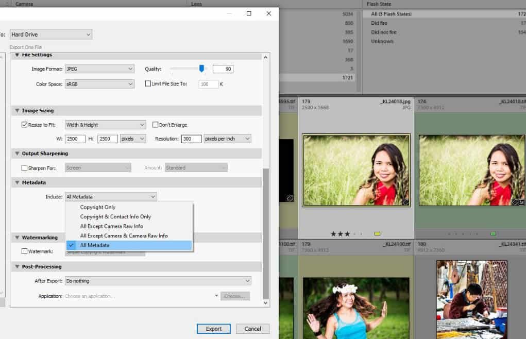Open the Export To Hard Drive dropdown

[51, 35]
